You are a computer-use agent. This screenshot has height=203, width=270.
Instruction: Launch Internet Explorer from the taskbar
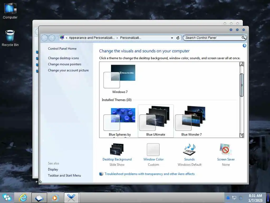pyautogui.click(x=23, y=198)
